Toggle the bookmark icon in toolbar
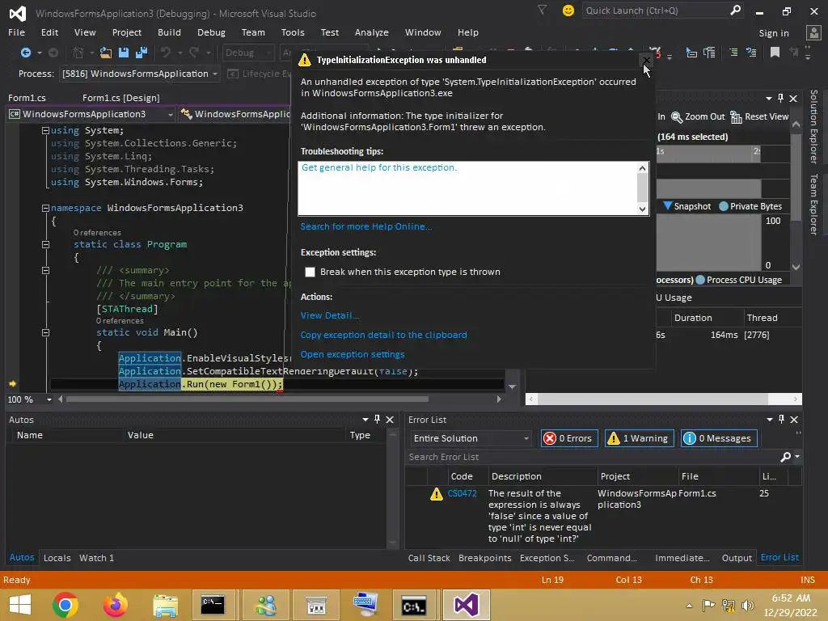Screen dimensions: 828x621 point(775,52)
